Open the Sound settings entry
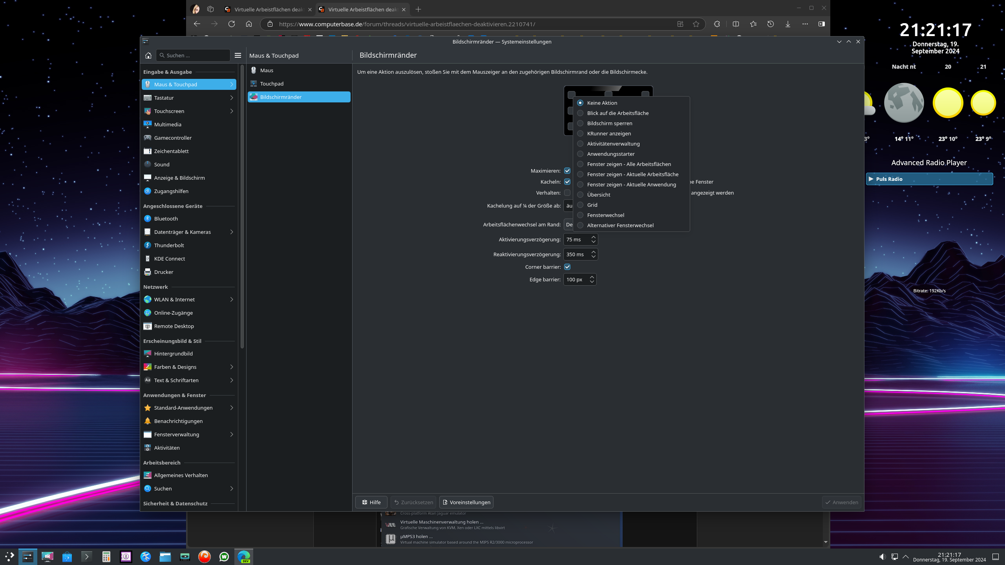 click(162, 164)
